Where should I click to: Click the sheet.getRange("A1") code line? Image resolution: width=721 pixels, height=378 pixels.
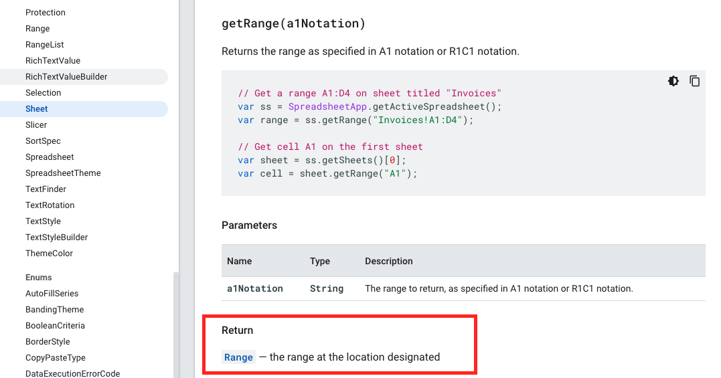pyautogui.click(x=327, y=174)
